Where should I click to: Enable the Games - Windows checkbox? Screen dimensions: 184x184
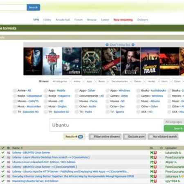[139, 96]
